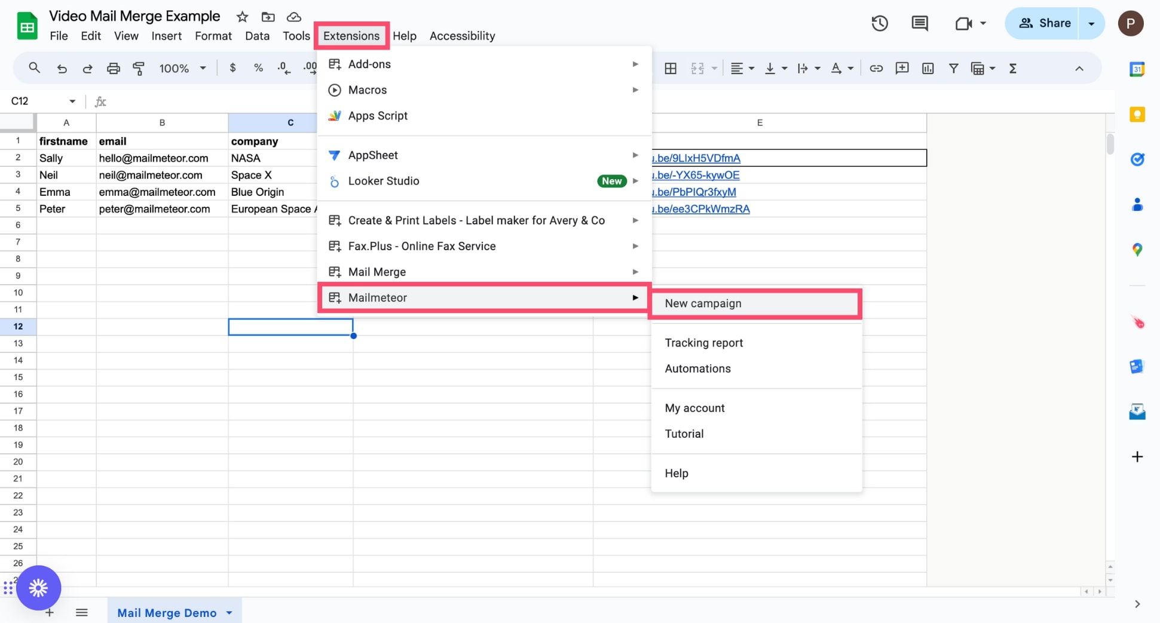Open the Share options dropdown arrow
The image size is (1160, 623).
click(x=1091, y=23)
